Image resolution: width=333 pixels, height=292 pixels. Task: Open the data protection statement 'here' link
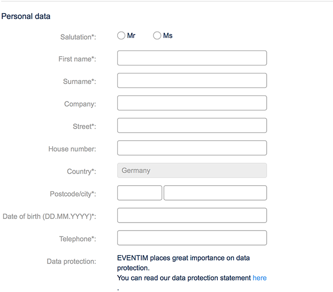pyautogui.click(x=260, y=278)
